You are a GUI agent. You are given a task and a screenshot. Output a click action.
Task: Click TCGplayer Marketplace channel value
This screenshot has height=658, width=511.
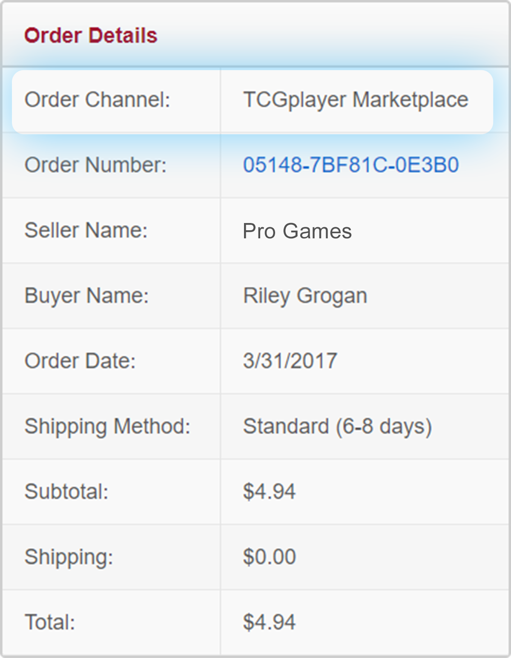pos(356,101)
